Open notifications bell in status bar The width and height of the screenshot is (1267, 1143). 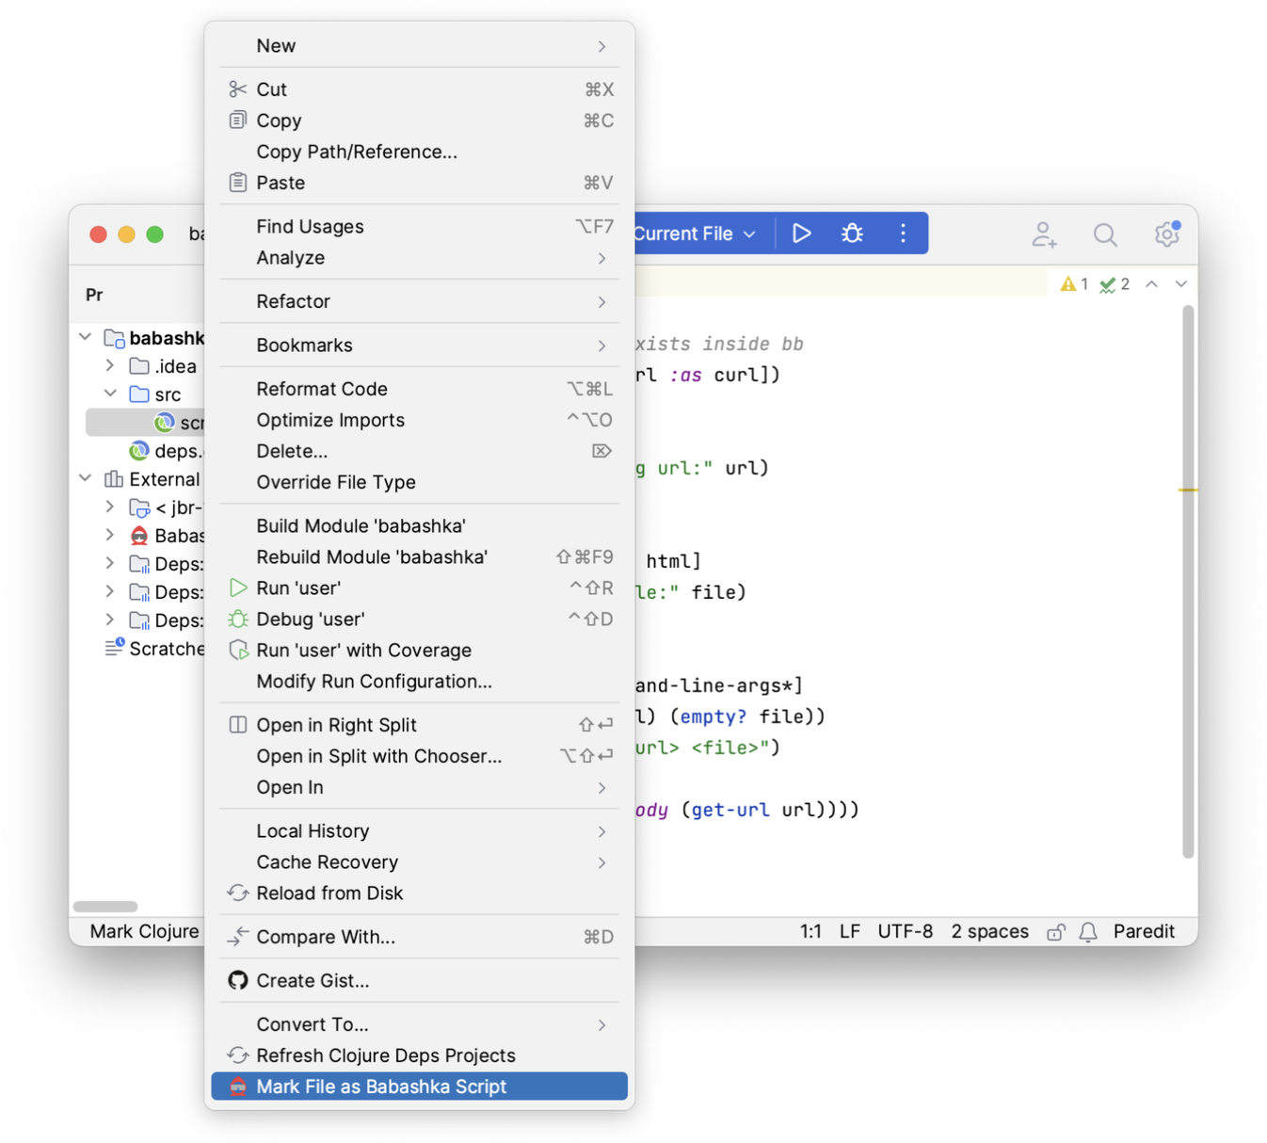(1088, 932)
